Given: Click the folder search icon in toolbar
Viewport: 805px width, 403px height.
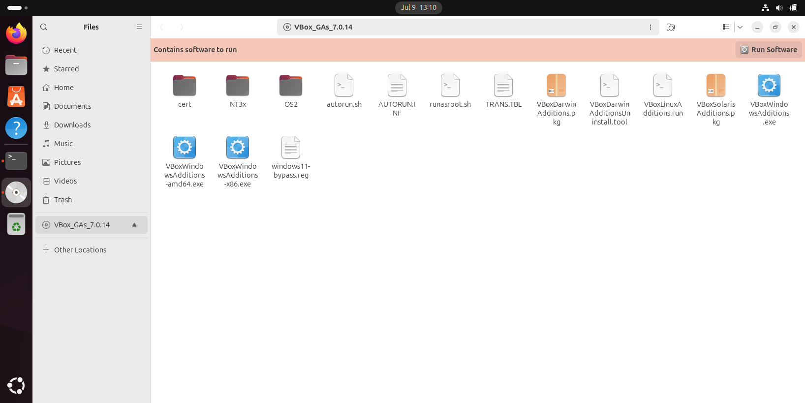Looking at the screenshot, I should click(x=671, y=27).
